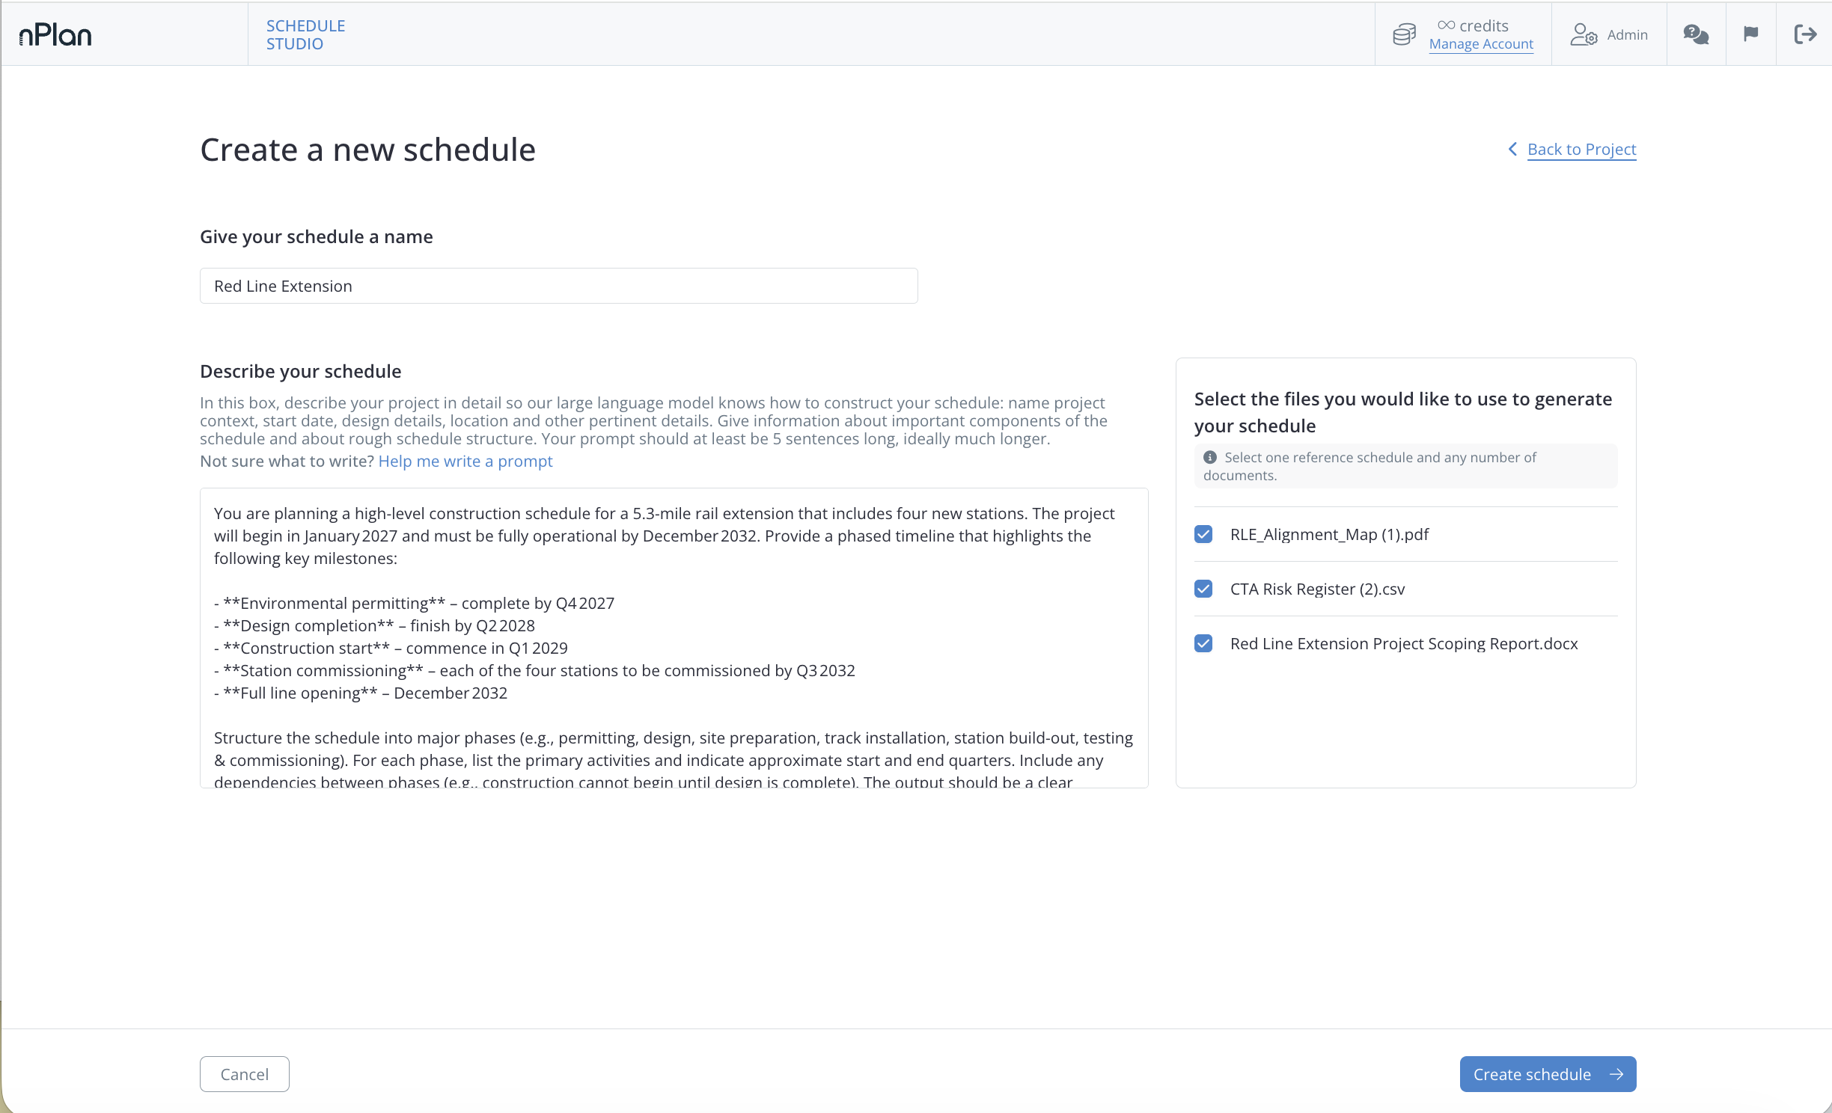Click the flag report icon
The width and height of the screenshot is (1832, 1113).
pos(1750,34)
